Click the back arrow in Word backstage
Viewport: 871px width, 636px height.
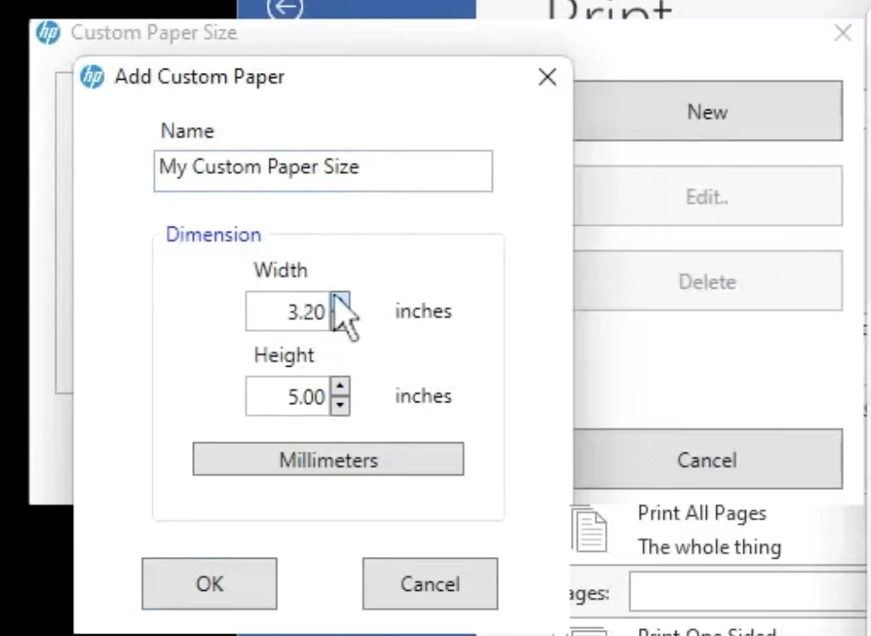coord(285,8)
